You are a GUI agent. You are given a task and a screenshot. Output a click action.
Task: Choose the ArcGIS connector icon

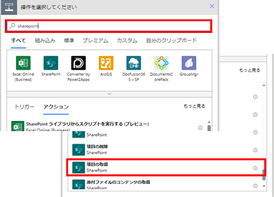coord(106,63)
